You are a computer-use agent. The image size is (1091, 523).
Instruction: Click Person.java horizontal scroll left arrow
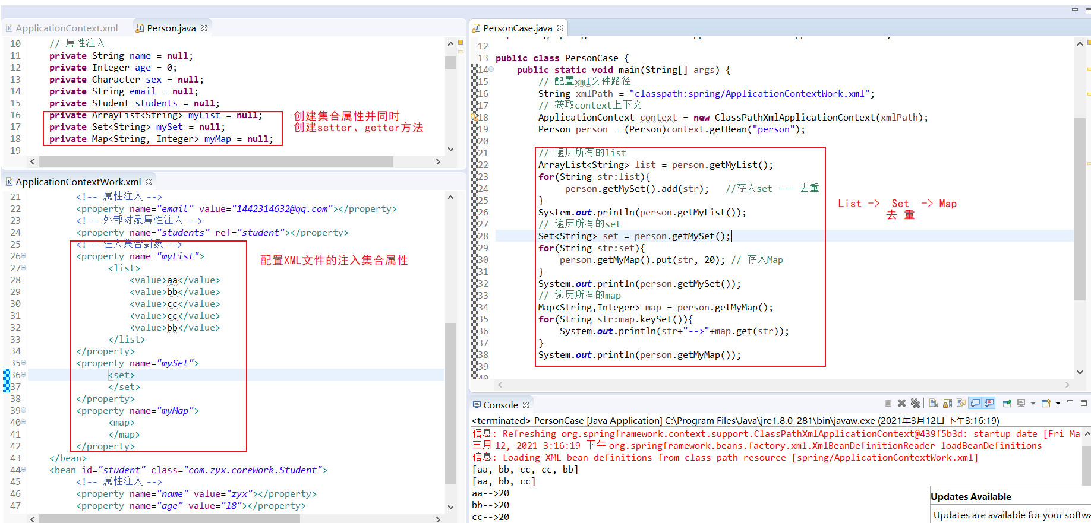point(33,161)
